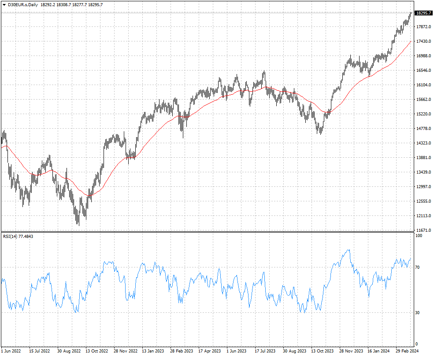Click the 11671.0 price axis label

tap(423, 230)
